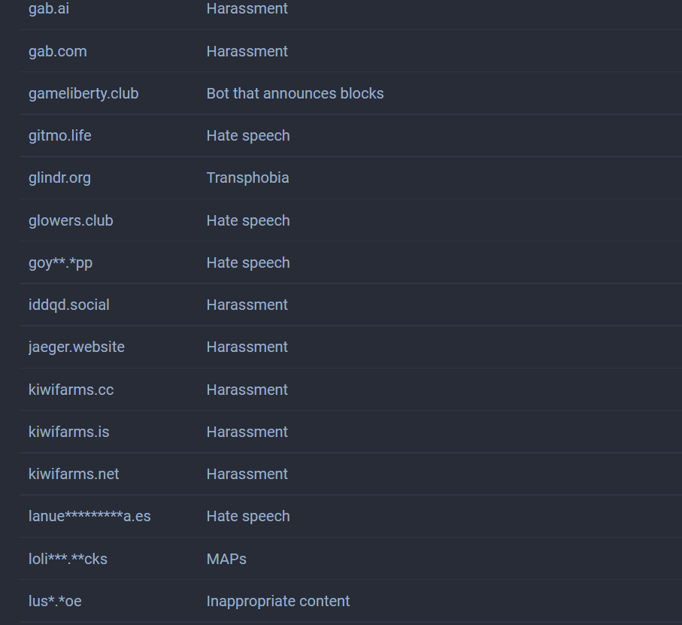
Task: Click Harassment reason for jaeger.website
Action: [247, 347]
